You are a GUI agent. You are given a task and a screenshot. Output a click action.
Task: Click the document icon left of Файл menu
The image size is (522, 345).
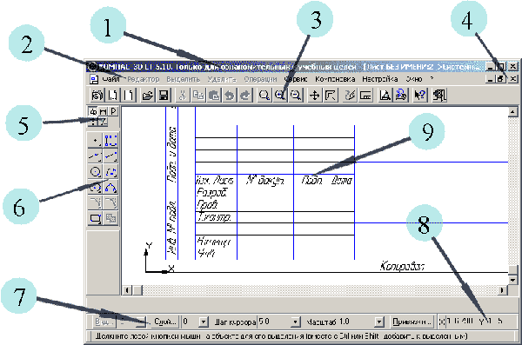pyautogui.click(x=94, y=79)
